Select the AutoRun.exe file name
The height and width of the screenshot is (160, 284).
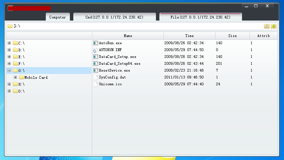pos(110,43)
